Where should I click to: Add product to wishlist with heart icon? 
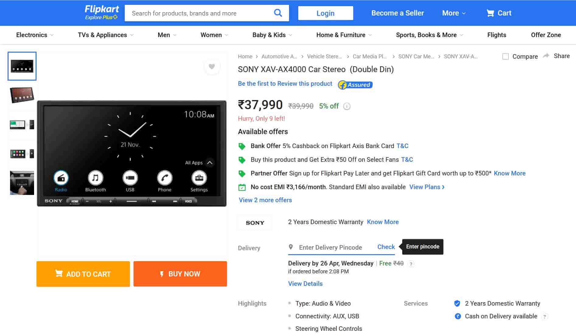[212, 67]
